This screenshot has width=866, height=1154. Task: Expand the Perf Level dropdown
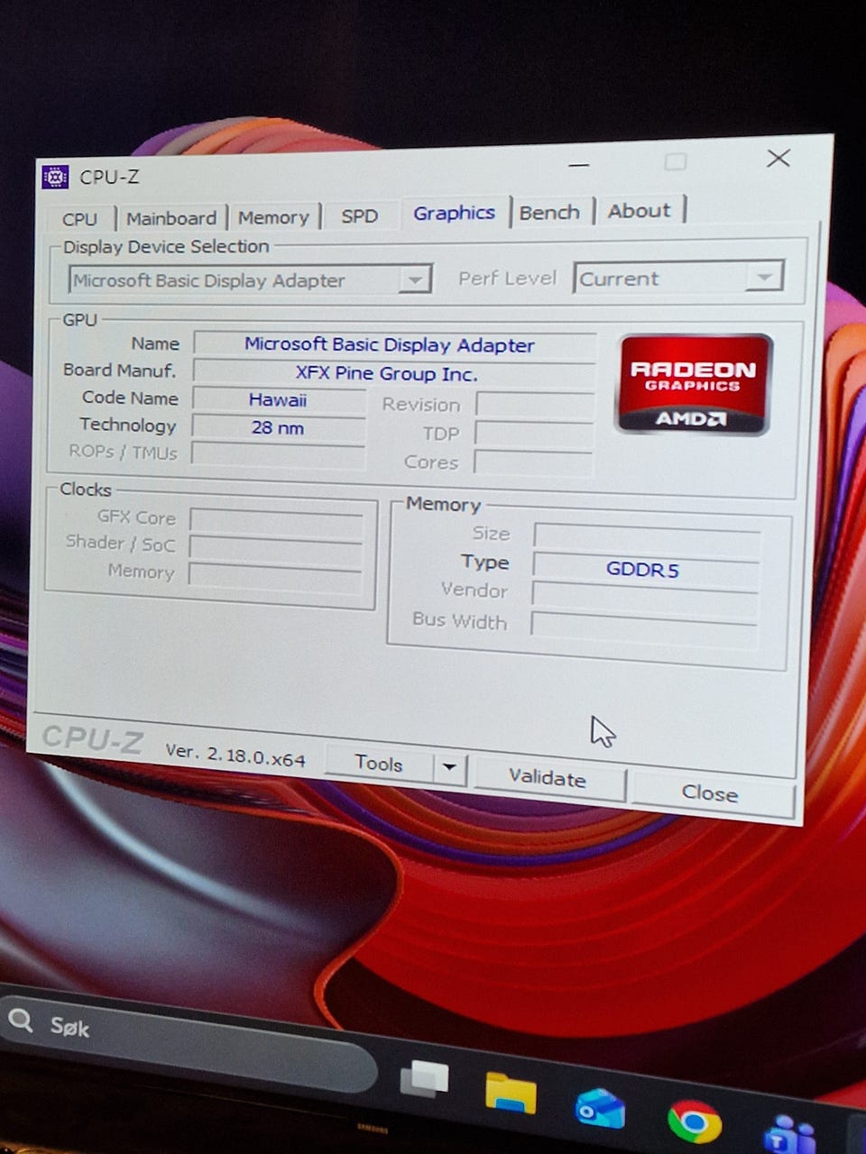678,278
